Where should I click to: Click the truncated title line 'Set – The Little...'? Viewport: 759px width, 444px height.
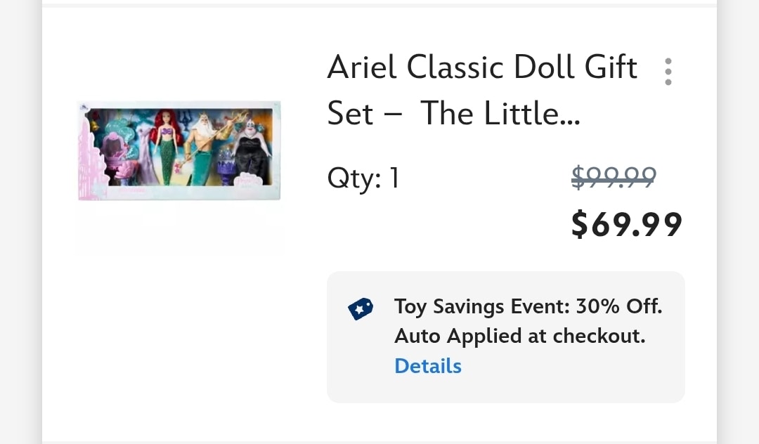click(454, 112)
